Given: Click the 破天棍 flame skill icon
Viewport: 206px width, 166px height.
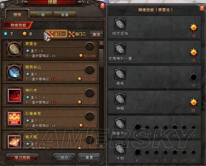Looking at the screenshot, I should pos(14,142).
